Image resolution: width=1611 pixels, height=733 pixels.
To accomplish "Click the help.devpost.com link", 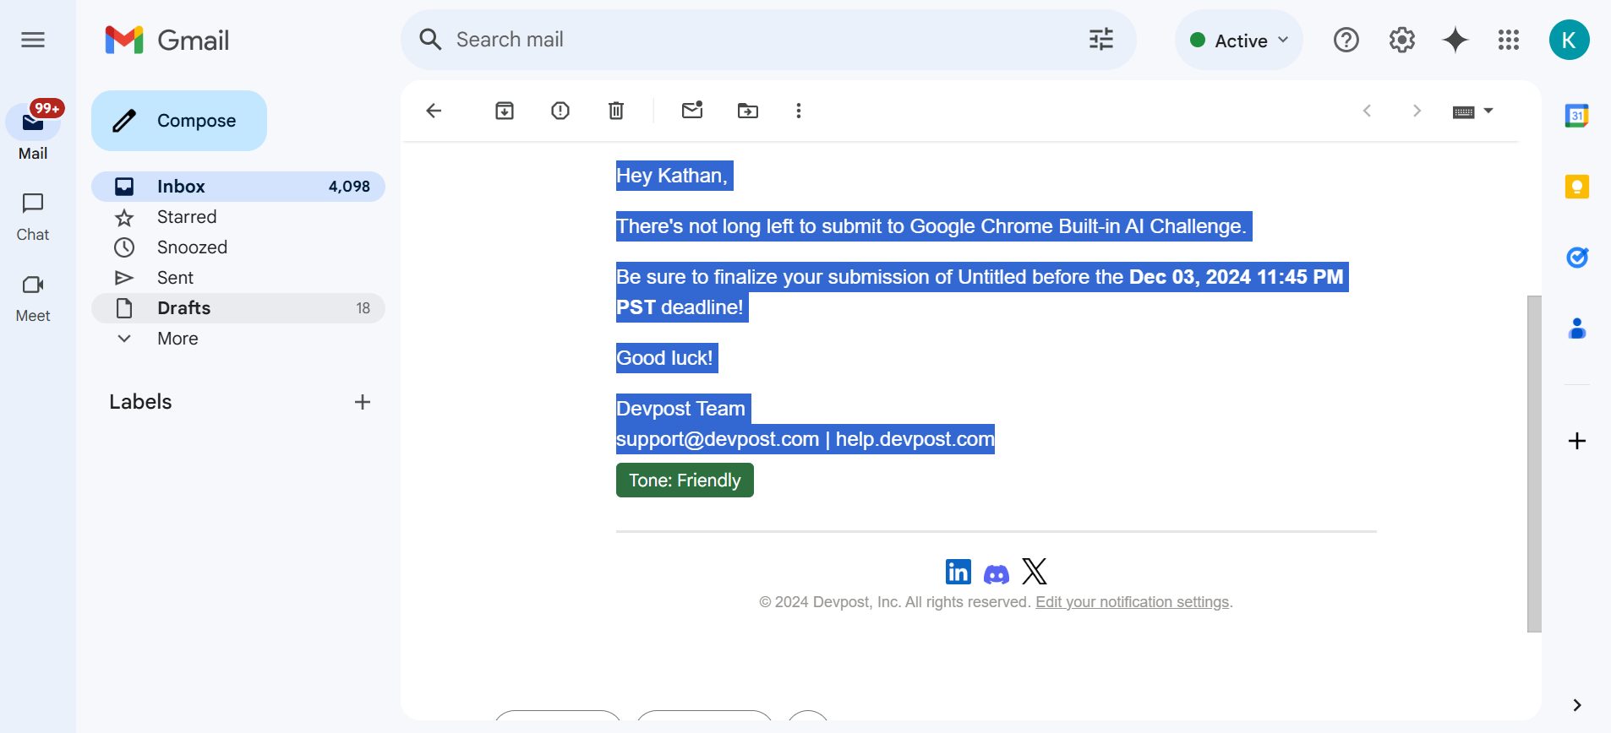I will [x=915, y=439].
